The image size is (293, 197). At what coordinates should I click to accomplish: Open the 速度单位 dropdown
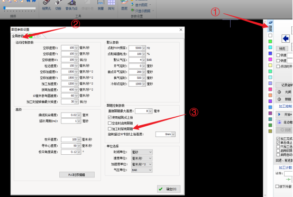point(142,158)
